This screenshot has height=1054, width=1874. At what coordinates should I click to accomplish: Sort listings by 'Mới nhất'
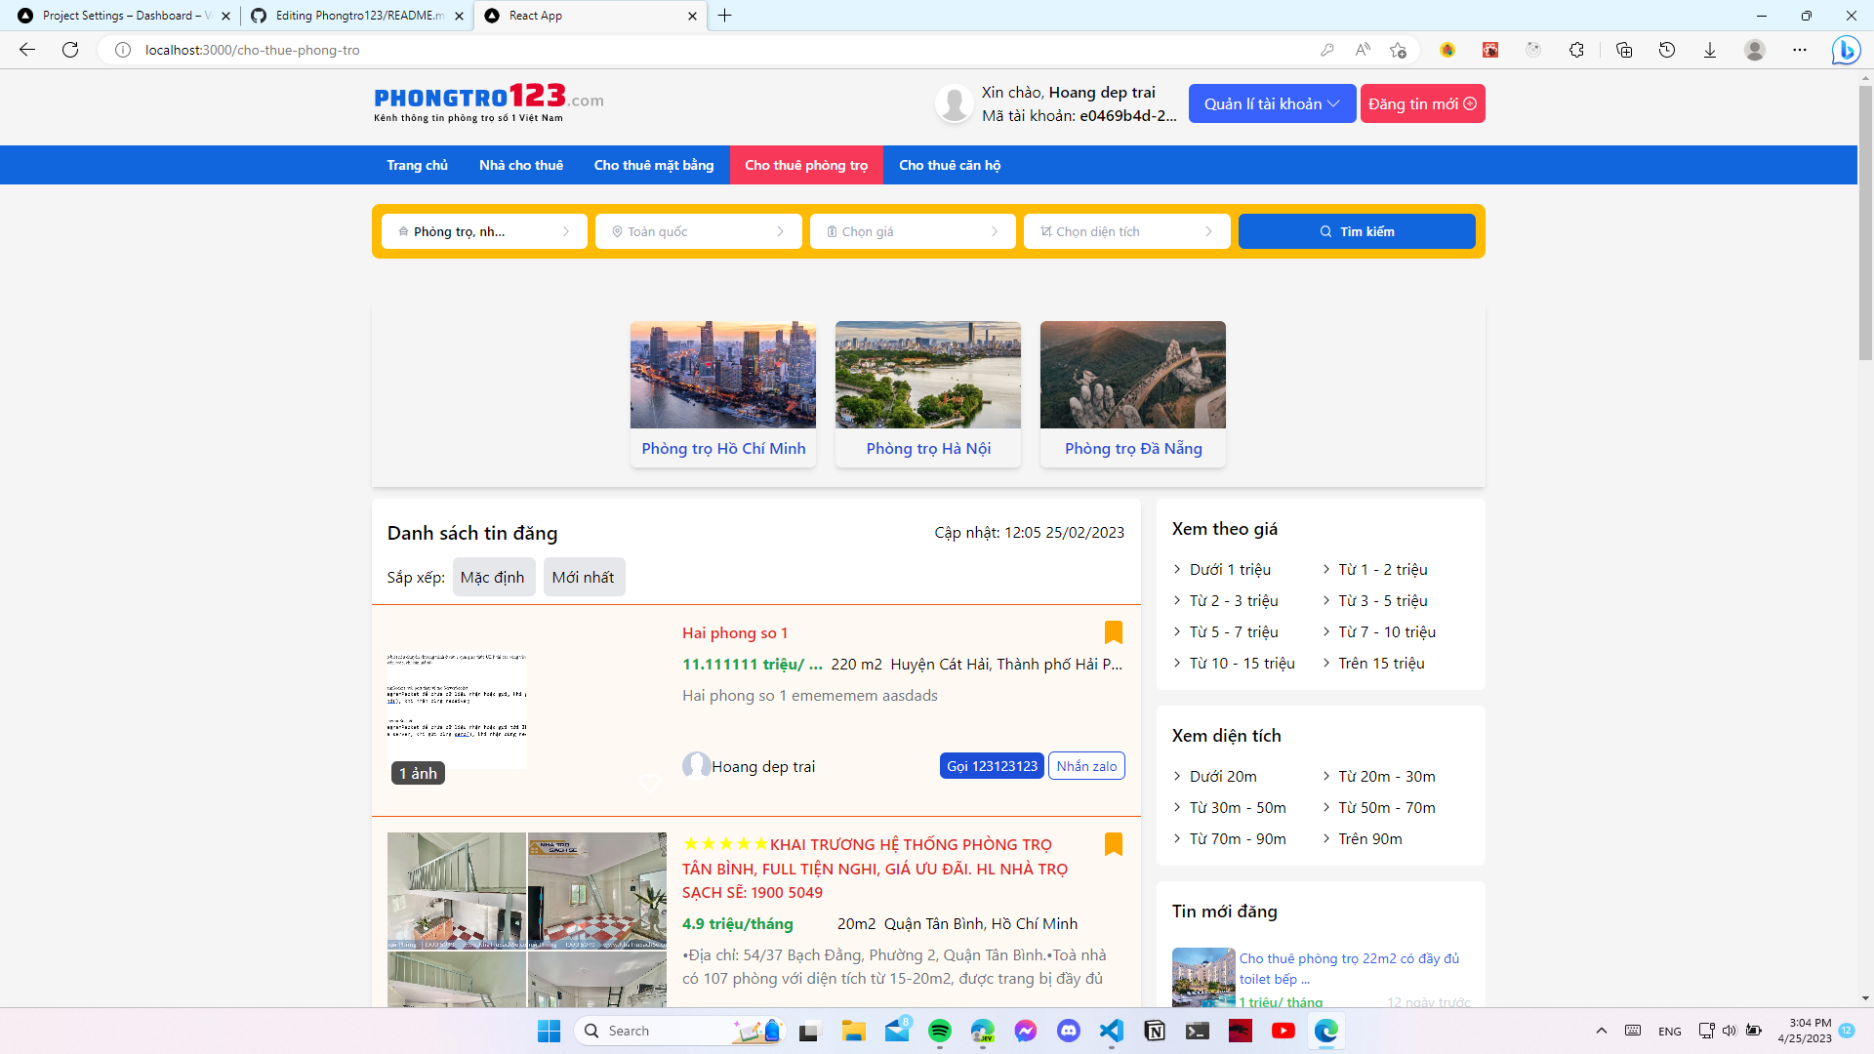point(584,577)
